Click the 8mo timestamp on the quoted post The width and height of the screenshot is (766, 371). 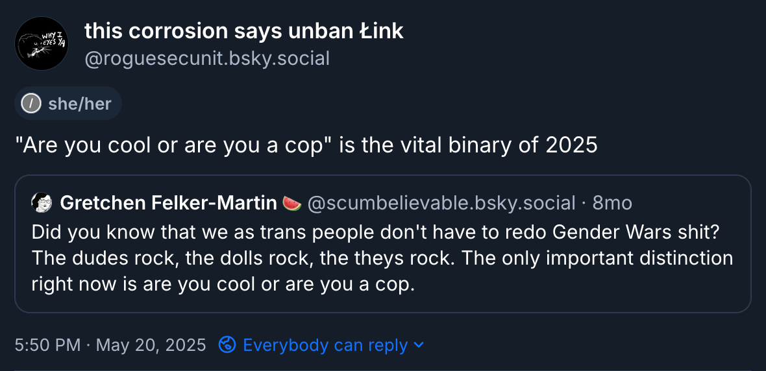click(x=612, y=203)
